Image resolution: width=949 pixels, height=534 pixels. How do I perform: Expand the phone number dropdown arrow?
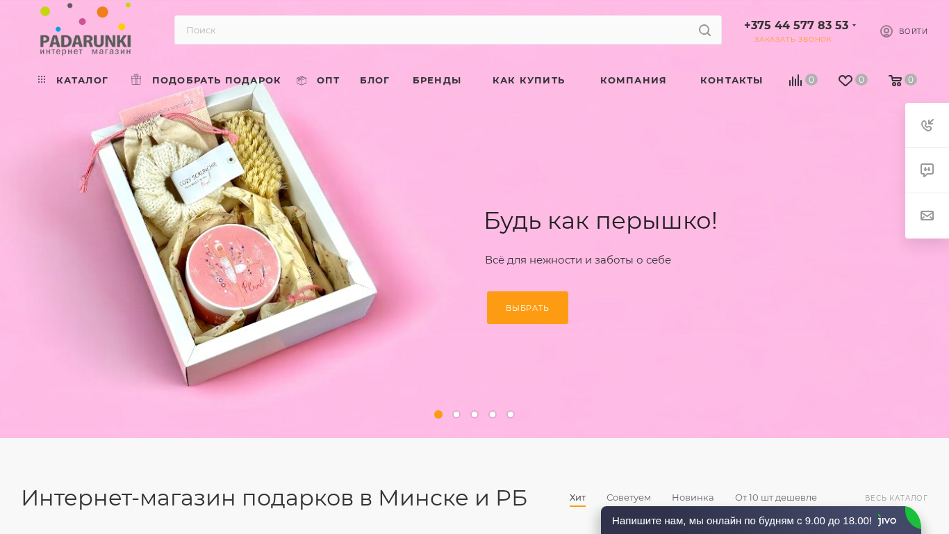click(x=854, y=26)
